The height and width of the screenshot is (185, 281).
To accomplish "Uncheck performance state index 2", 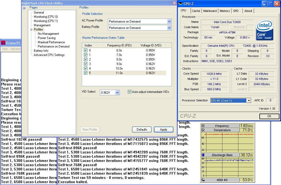I will tap(86, 59).
